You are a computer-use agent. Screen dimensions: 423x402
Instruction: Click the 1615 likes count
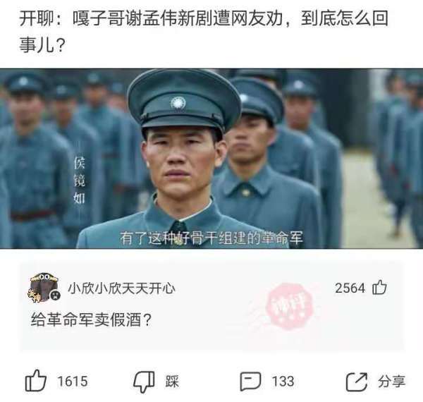(x=73, y=382)
